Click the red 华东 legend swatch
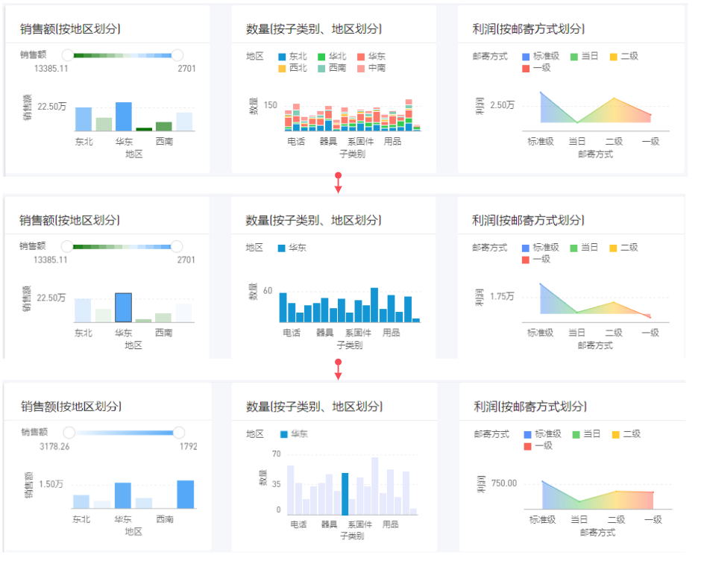This screenshot has height=561, width=704. (x=361, y=57)
